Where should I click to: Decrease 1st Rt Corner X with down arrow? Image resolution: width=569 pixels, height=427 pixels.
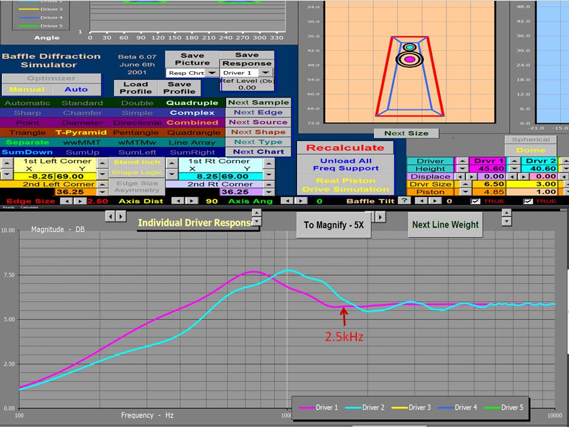172,174
